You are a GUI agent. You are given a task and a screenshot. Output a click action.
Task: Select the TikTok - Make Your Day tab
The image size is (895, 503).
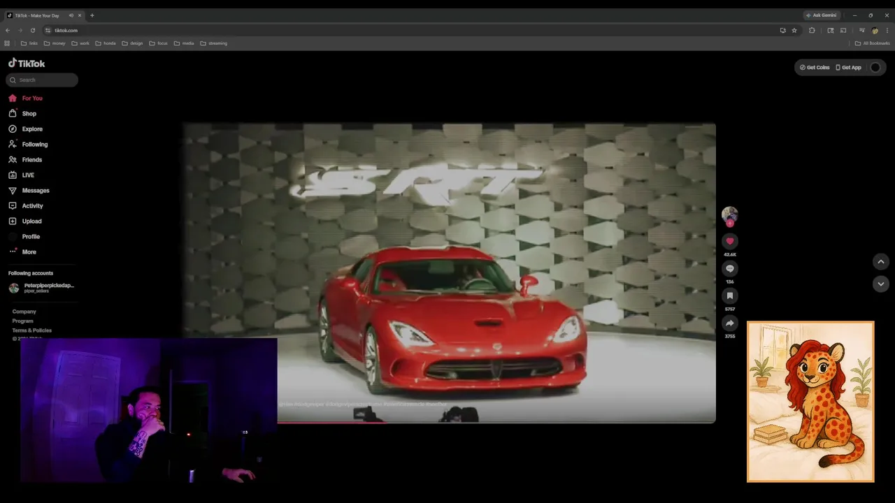pyautogui.click(x=44, y=15)
